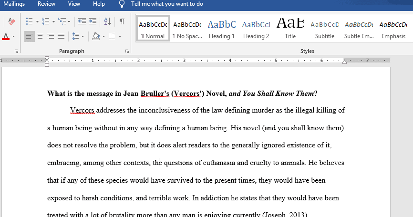Switch to the View ribbon tab
This screenshot has width=413, height=217.
[74, 4]
